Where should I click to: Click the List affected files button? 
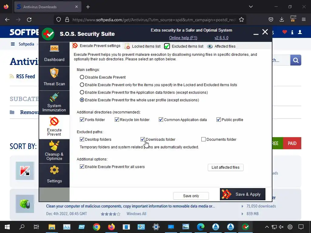click(x=226, y=167)
